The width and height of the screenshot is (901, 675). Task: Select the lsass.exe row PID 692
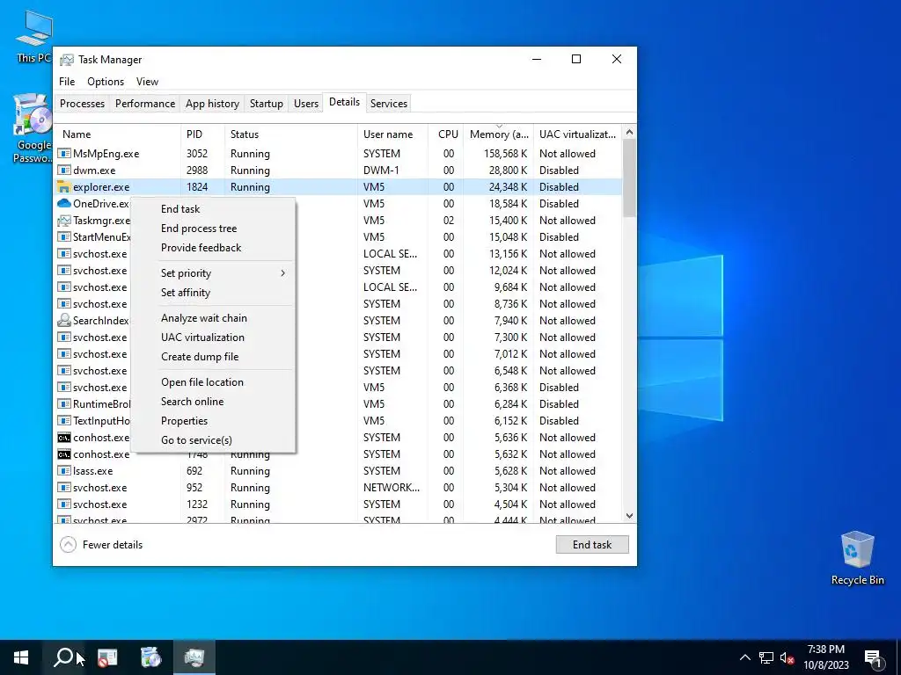[x=339, y=471]
